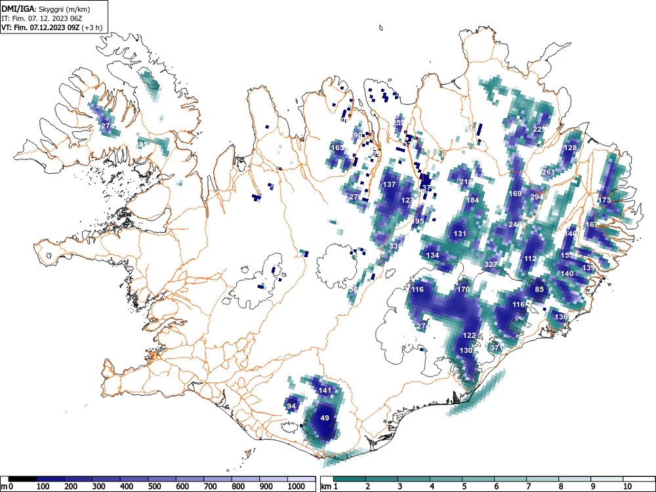Screen dimensions: 656x492
Task: Click the visibility value 130 on the map
Action: (x=466, y=350)
